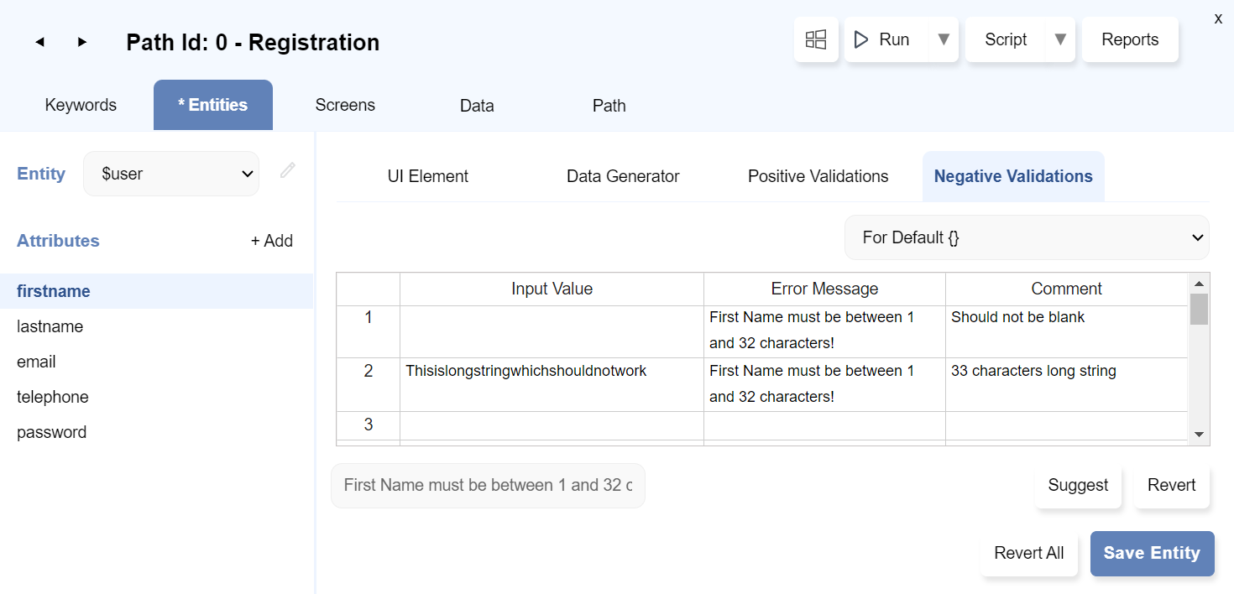Add a new attribute with + Add
This screenshot has height=594, width=1234.
click(x=272, y=241)
